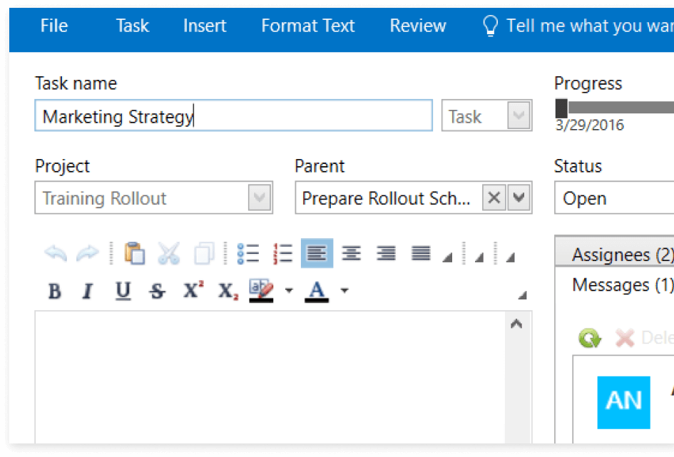Open the Review ribbon tab
The width and height of the screenshot is (674, 457).
point(417,26)
